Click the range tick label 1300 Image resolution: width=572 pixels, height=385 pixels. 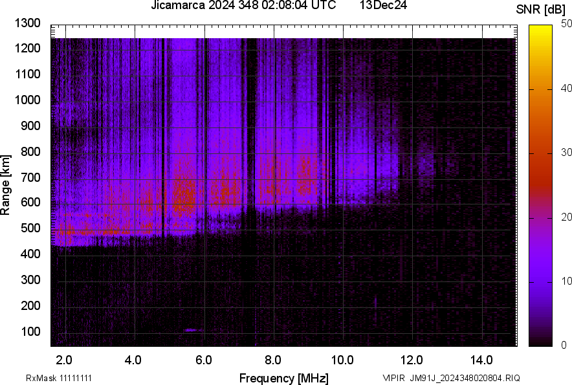pyautogui.click(x=27, y=23)
